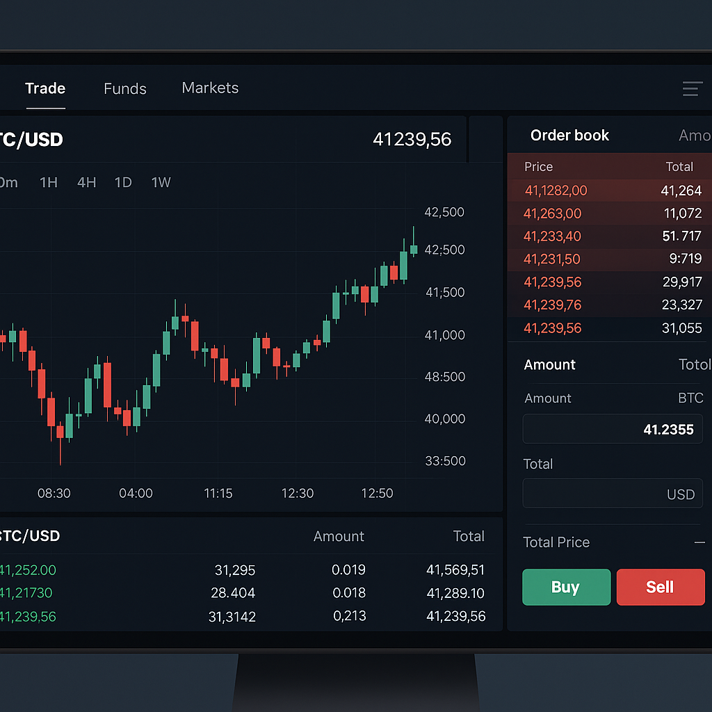Click the Total USD input field
The height and width of the screenshot is (712, 712).
coord(613,494)
